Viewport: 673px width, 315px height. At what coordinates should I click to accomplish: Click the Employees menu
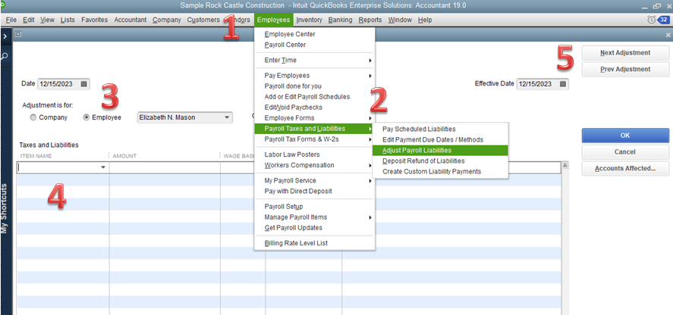coord(273,20)
